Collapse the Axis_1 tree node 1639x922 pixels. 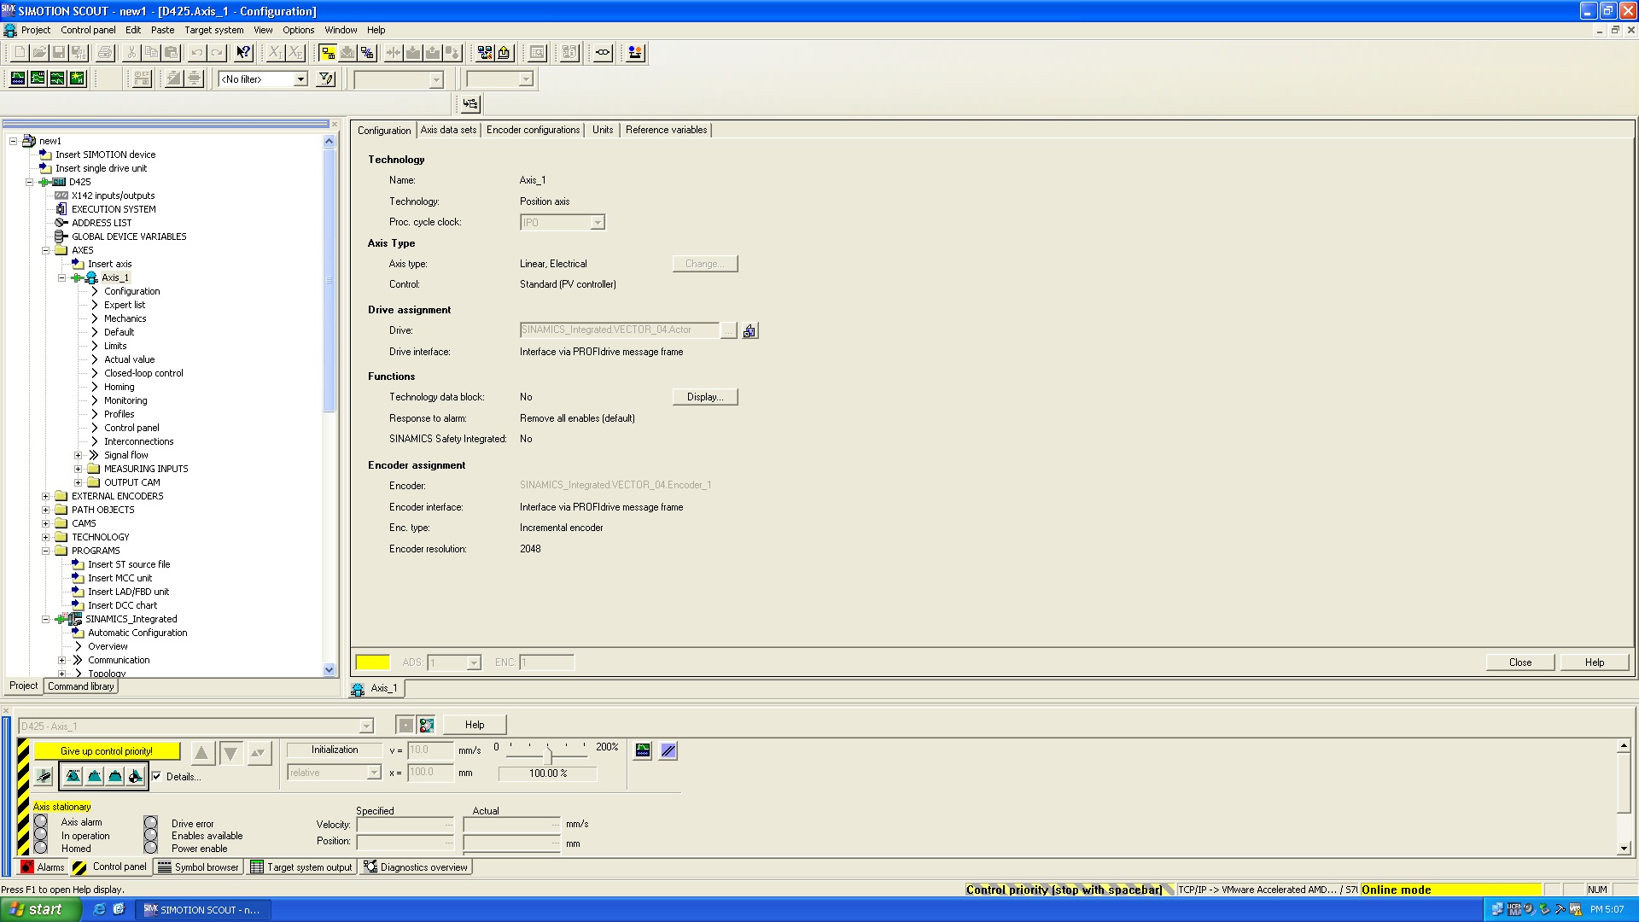(x=62, y=277)
